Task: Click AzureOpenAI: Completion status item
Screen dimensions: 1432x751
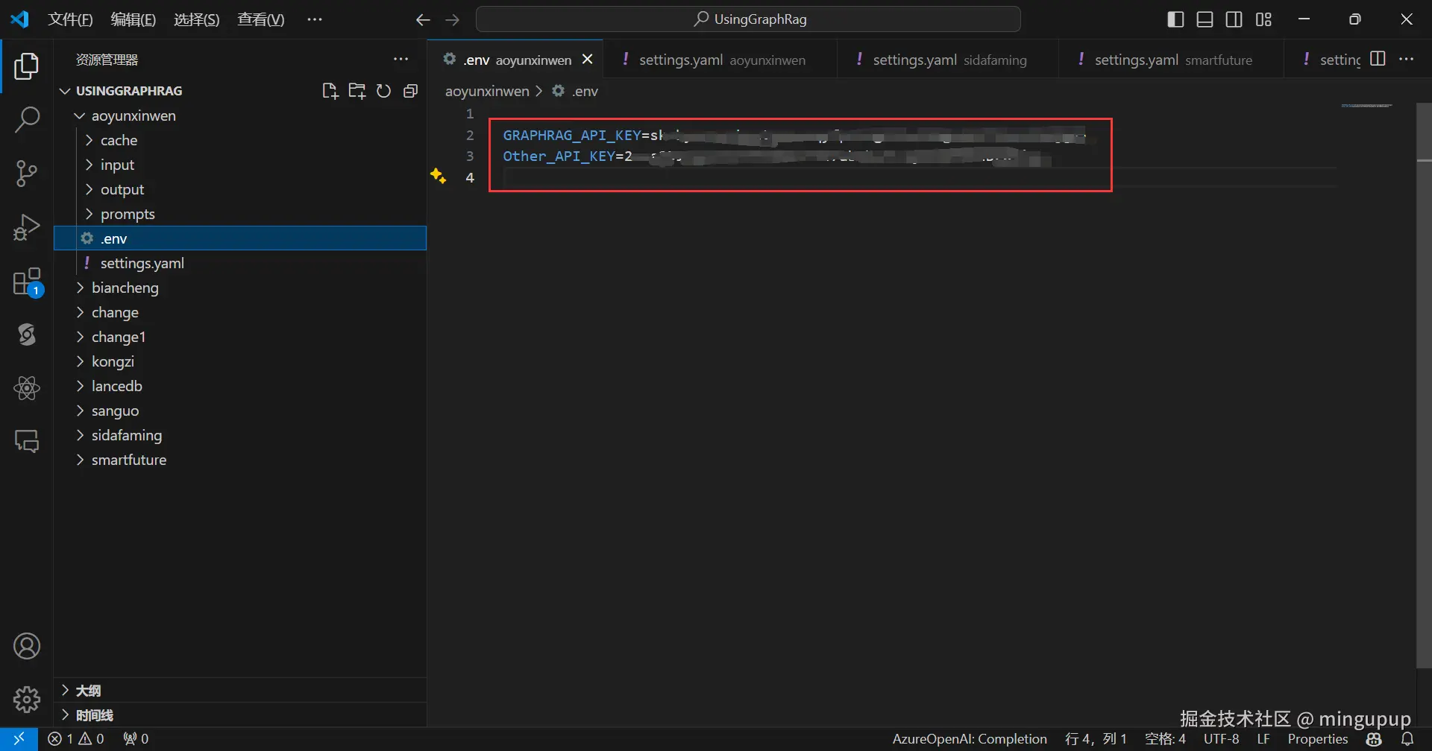Action: pos(970,739)
